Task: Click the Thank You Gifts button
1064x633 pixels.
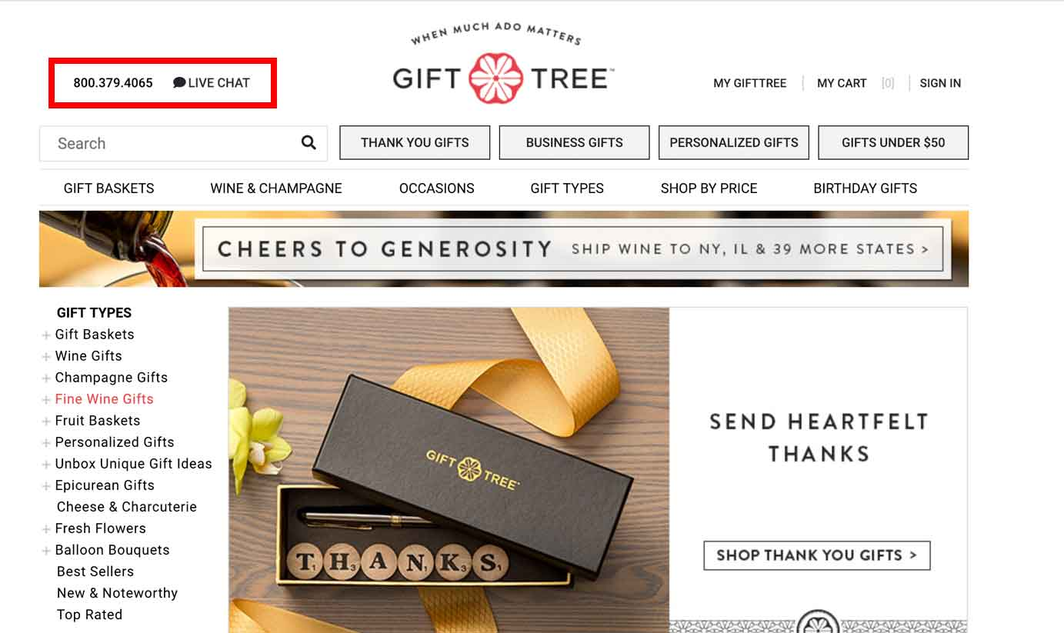Action: coord(415,142)
